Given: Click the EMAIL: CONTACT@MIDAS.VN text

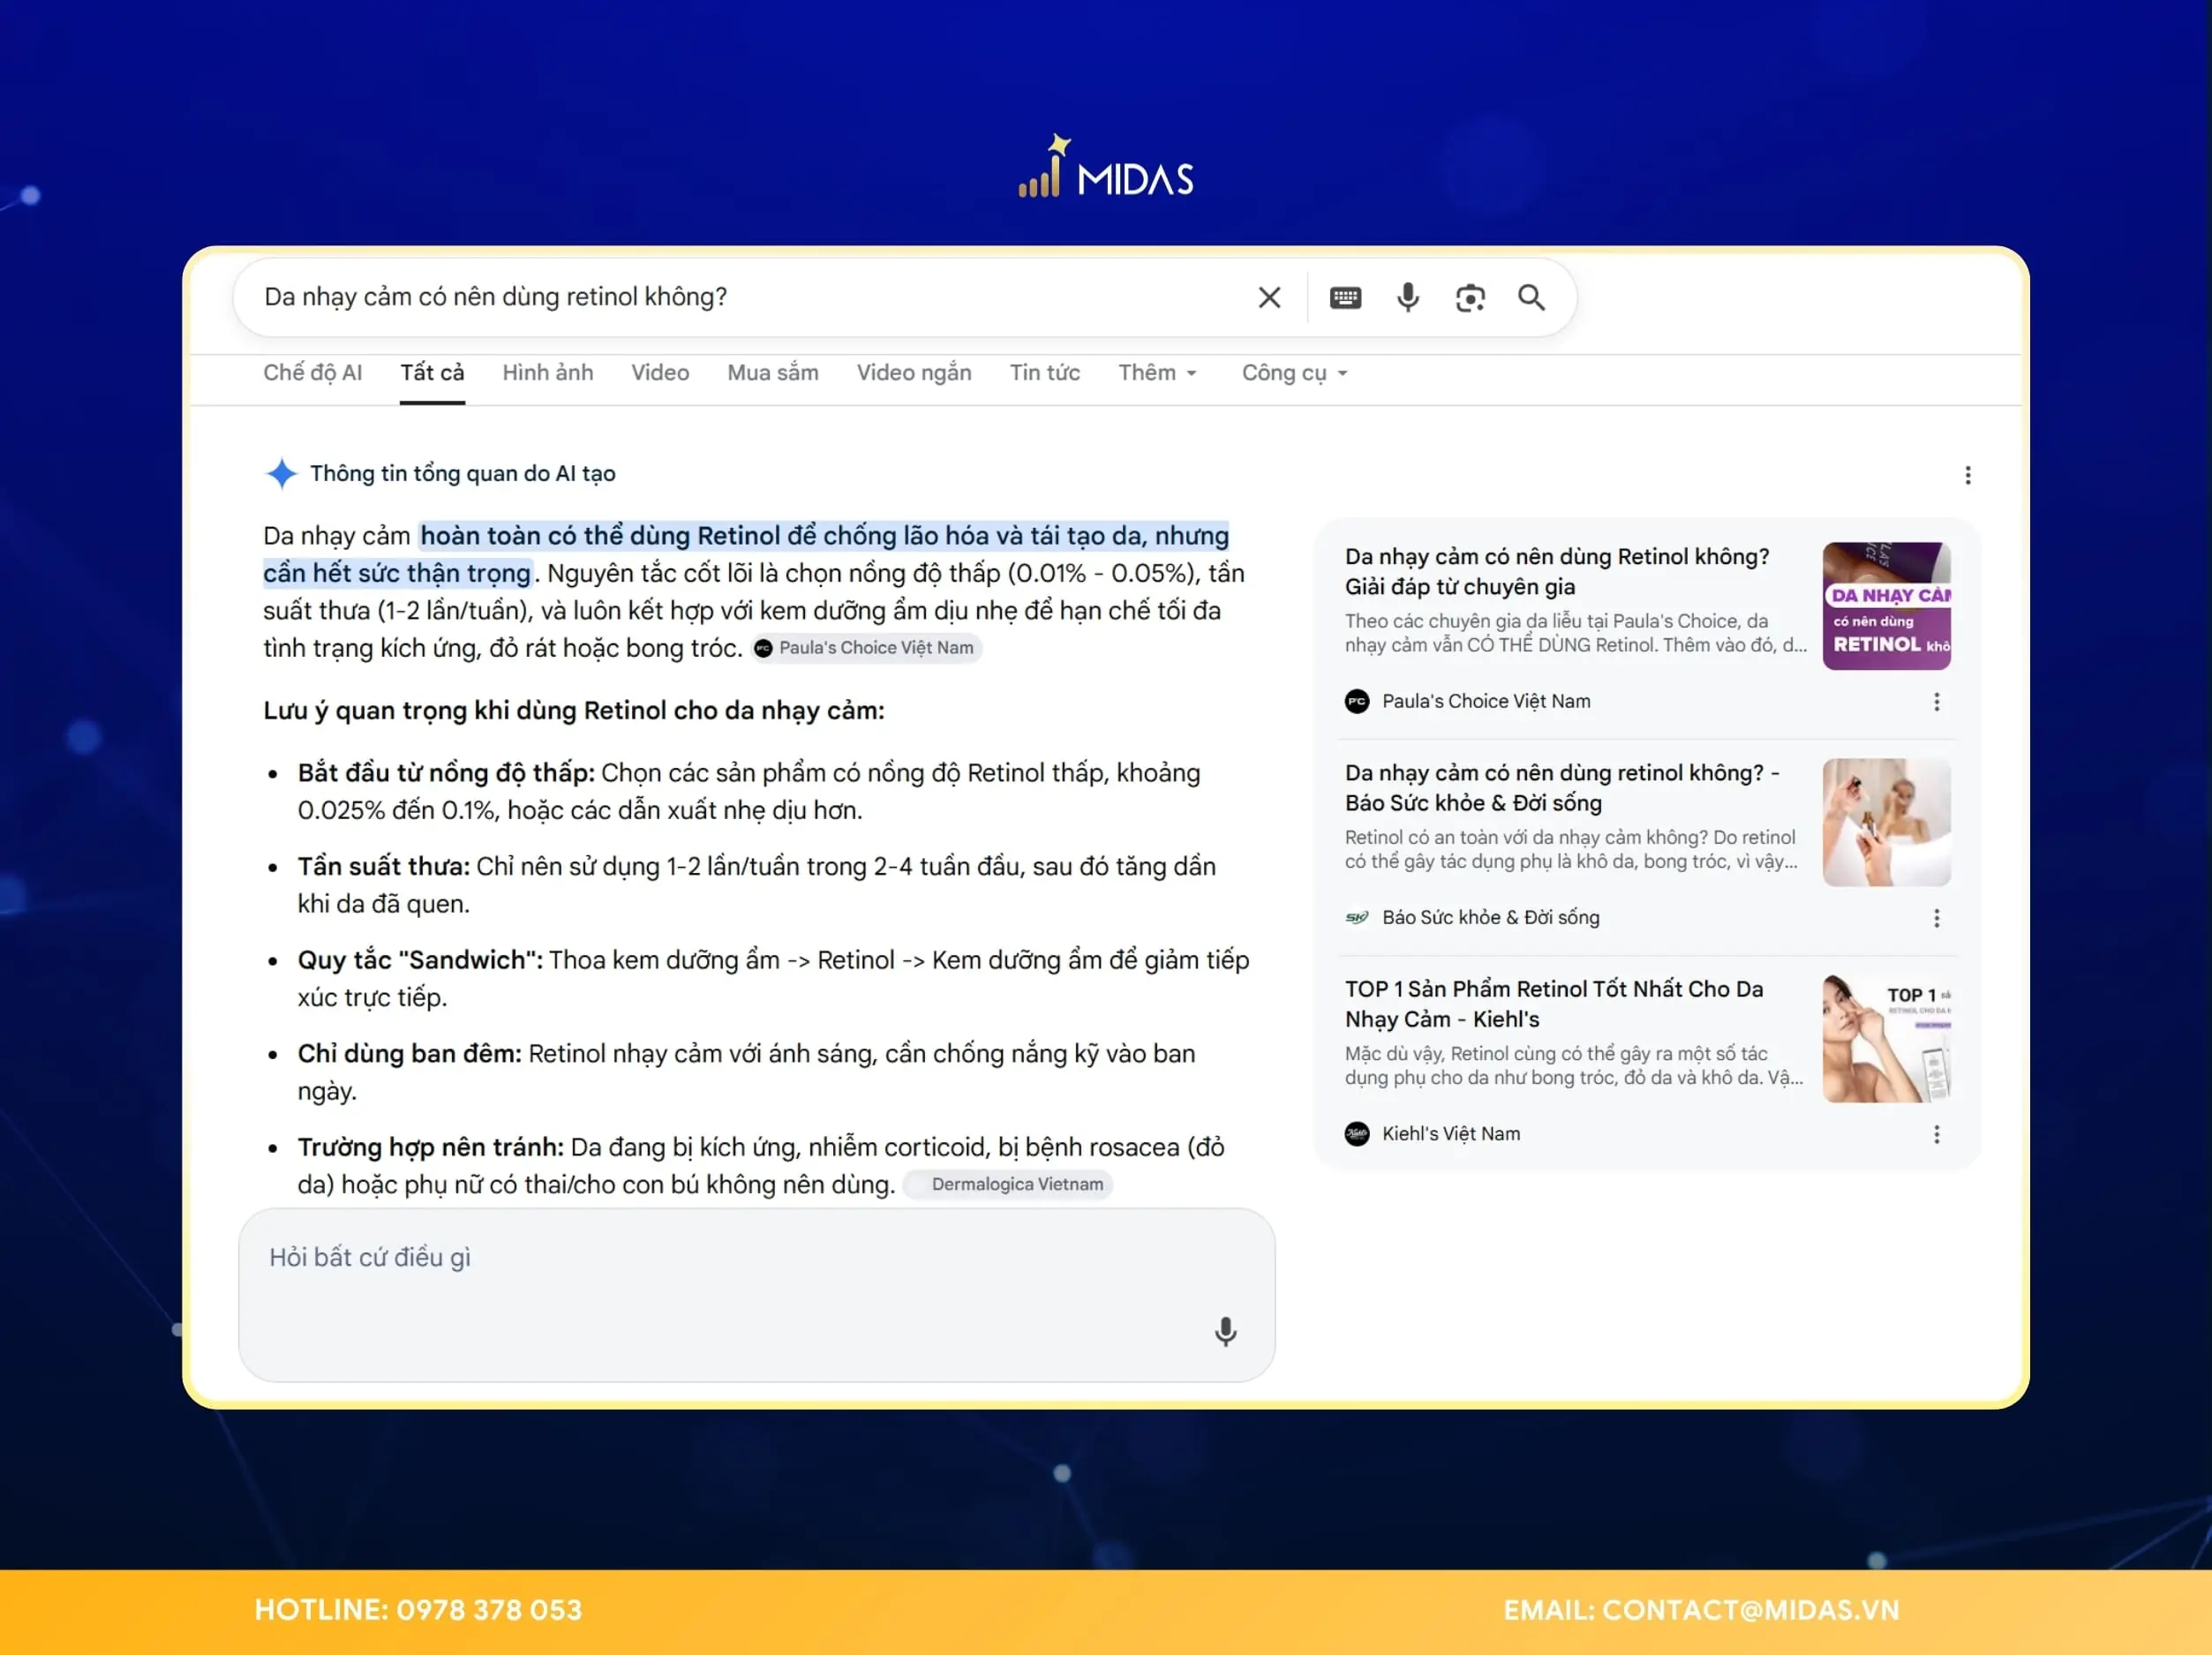Looking at the screenshot, I should pyautogui.click(x=1701, y=1611).
